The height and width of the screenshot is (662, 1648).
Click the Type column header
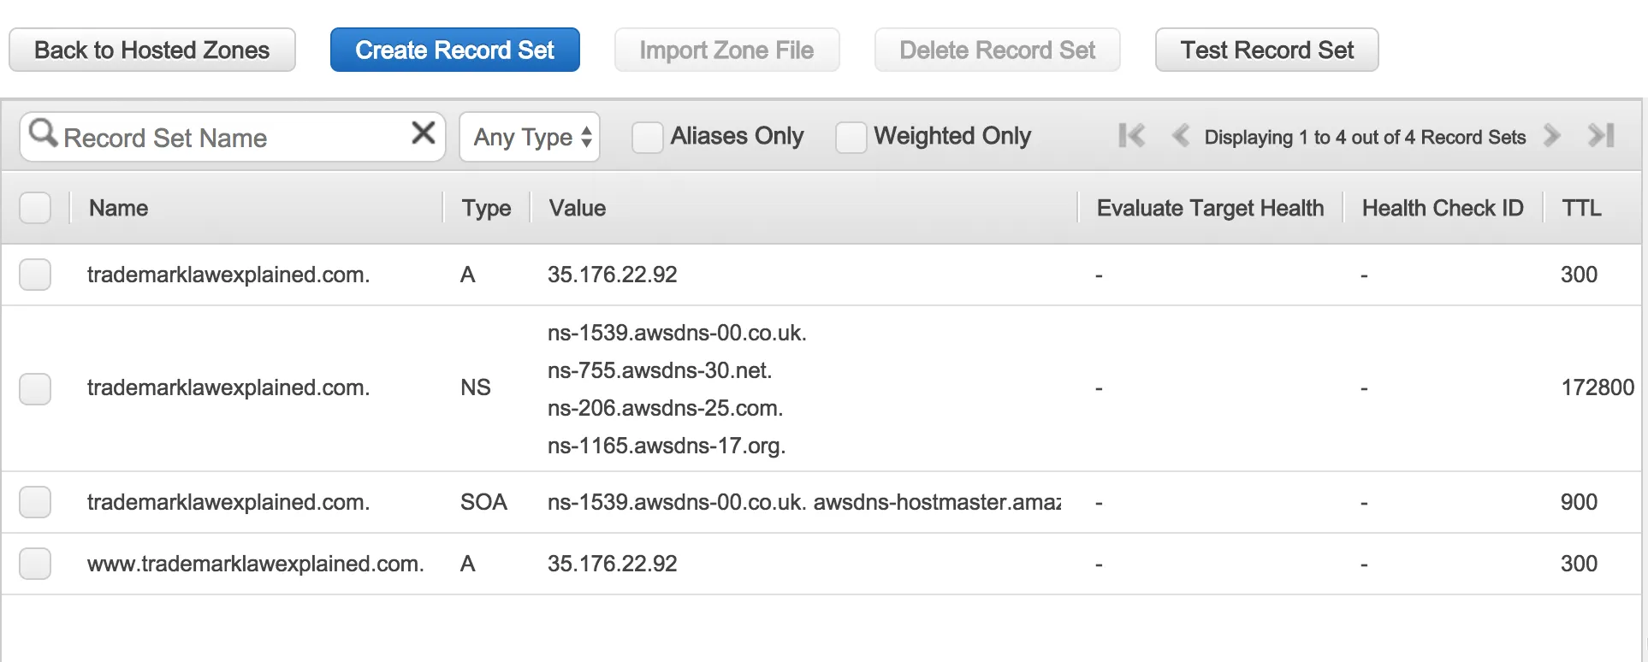(486, 208)
